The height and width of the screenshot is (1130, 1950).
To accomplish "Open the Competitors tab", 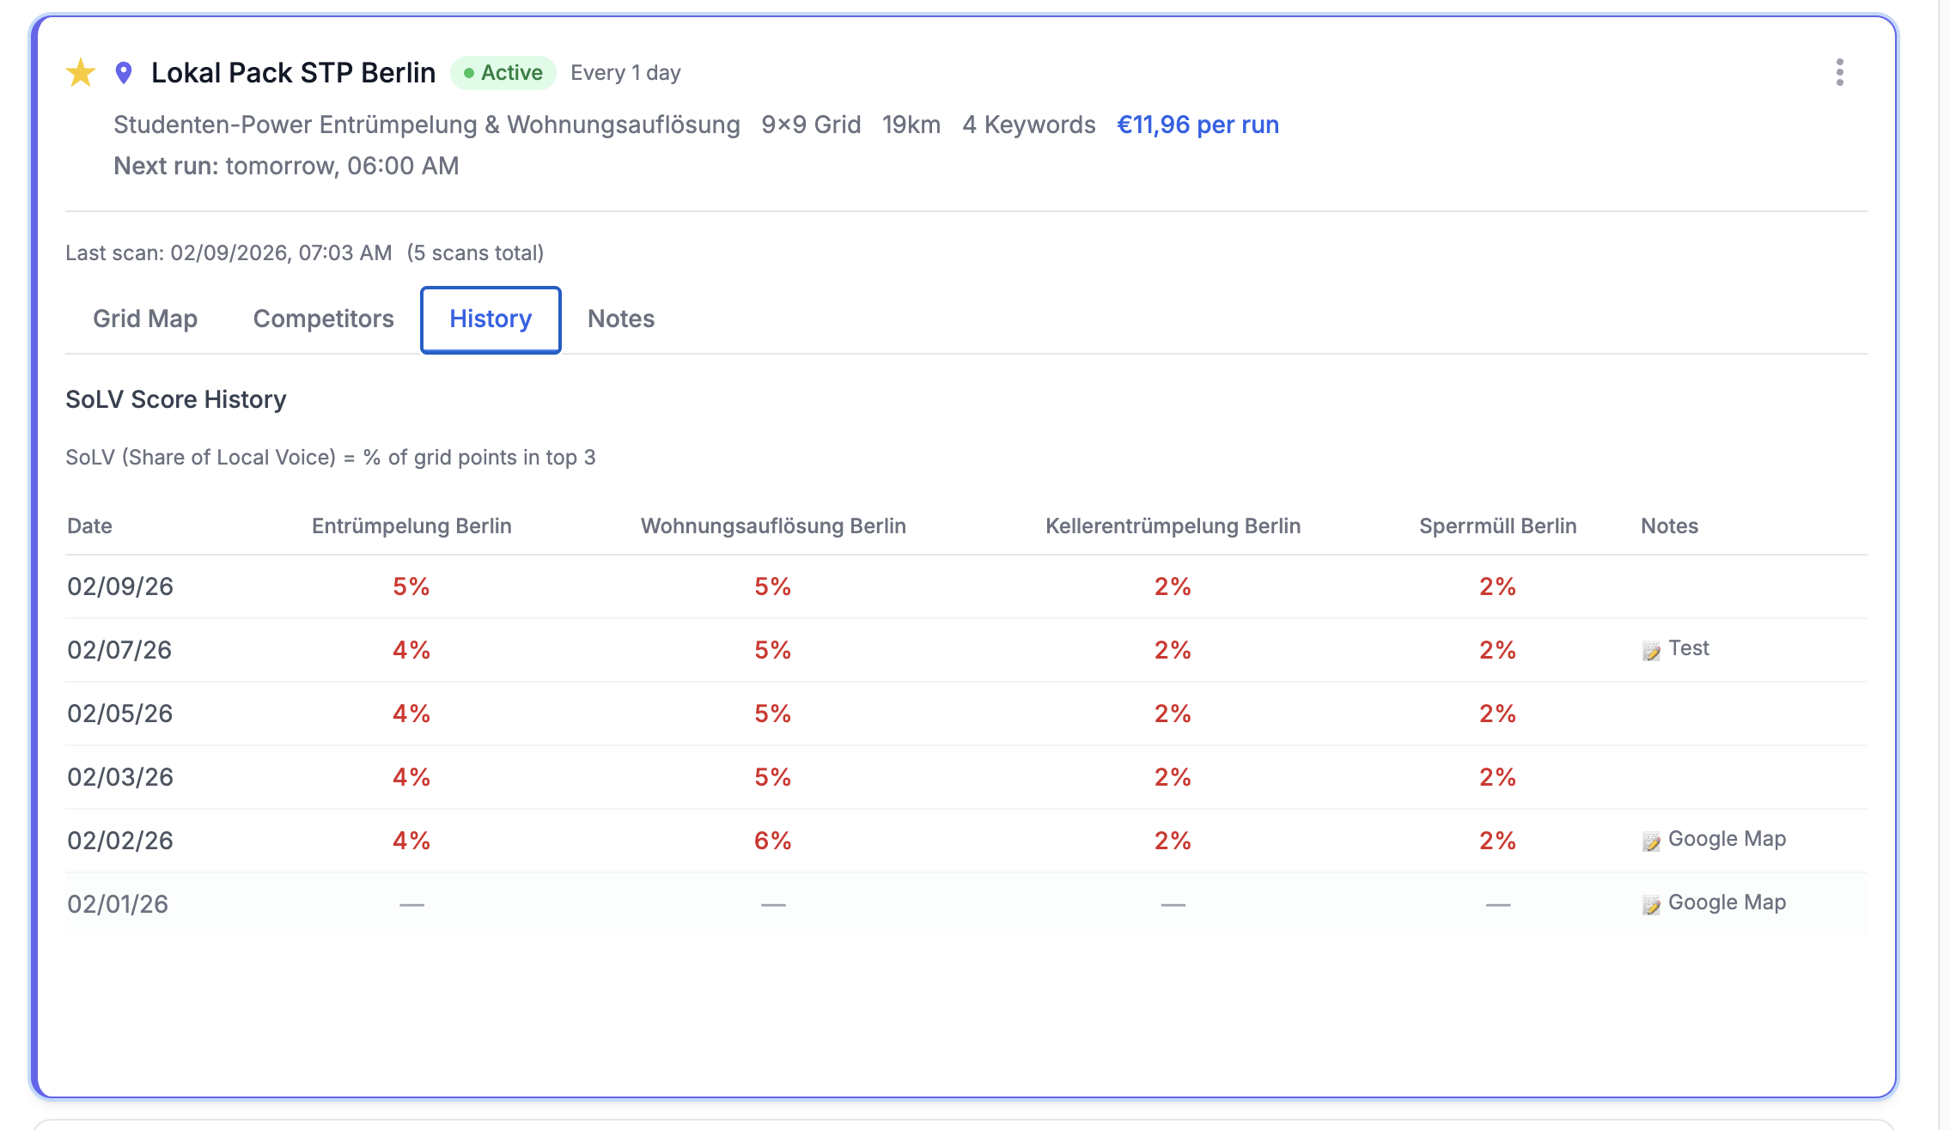I will (x=323, y=319).
